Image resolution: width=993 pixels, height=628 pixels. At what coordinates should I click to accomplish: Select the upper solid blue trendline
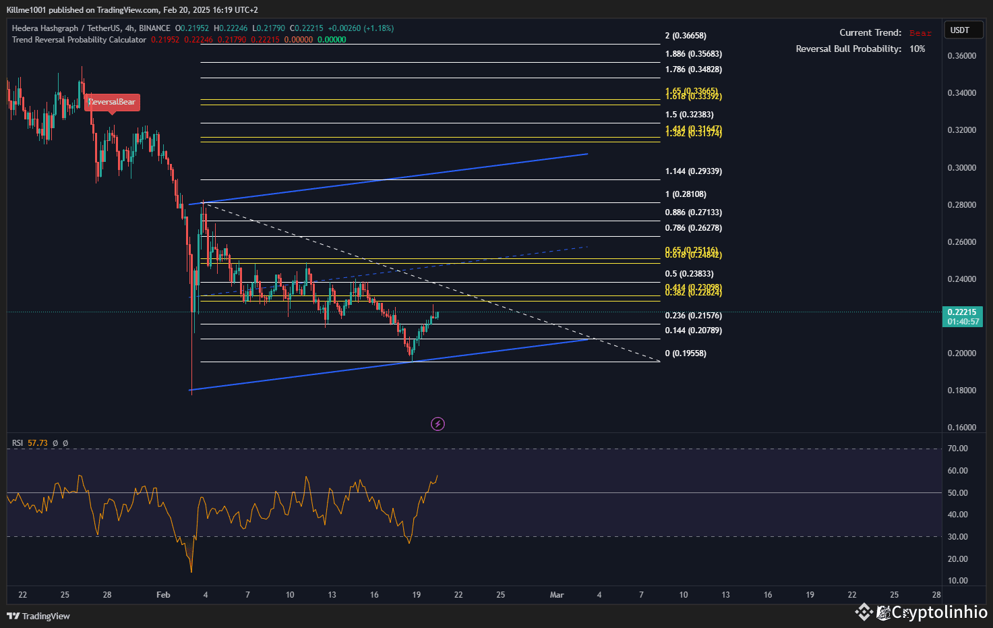tap(388, 179)
